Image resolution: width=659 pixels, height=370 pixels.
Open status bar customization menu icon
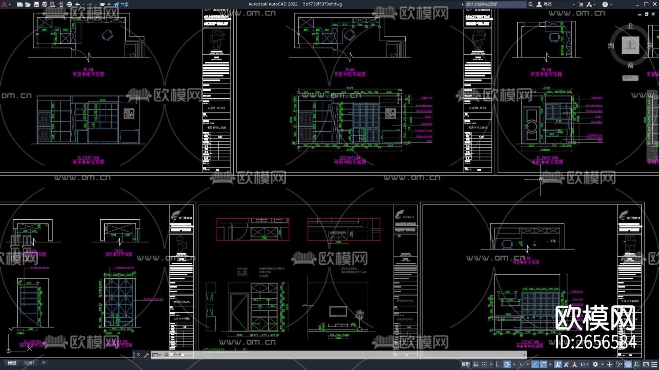coord(654,364)
